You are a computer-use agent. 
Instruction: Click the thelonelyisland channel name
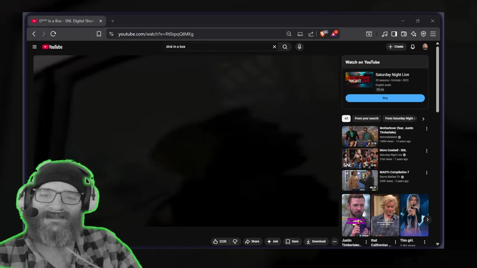point(388,137)
